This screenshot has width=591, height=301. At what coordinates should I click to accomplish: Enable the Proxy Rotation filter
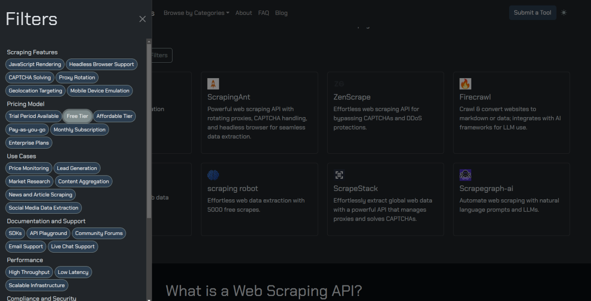[77, 78]
